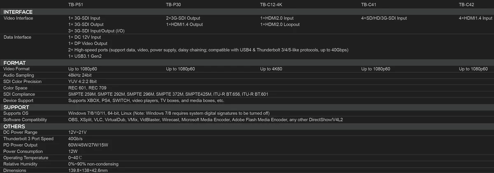
Task: Select the Video Interface row label
Action: [x=18, y=18]
